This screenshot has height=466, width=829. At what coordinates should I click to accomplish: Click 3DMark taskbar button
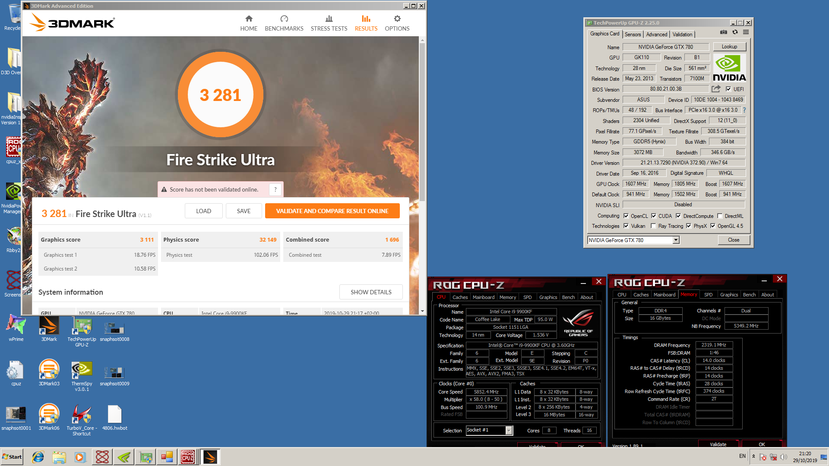coord(210,457)
